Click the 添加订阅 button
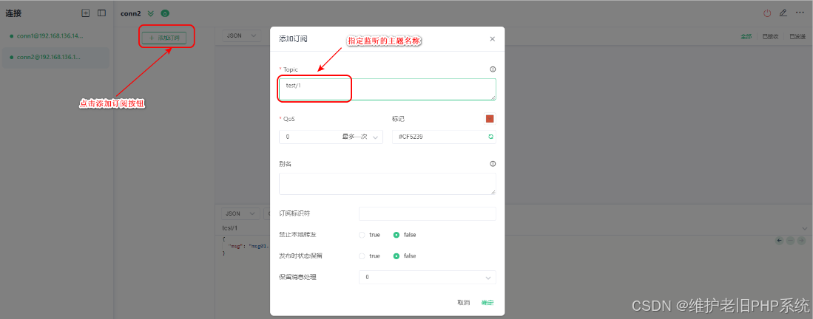813x319 pixels. (163, 38)
